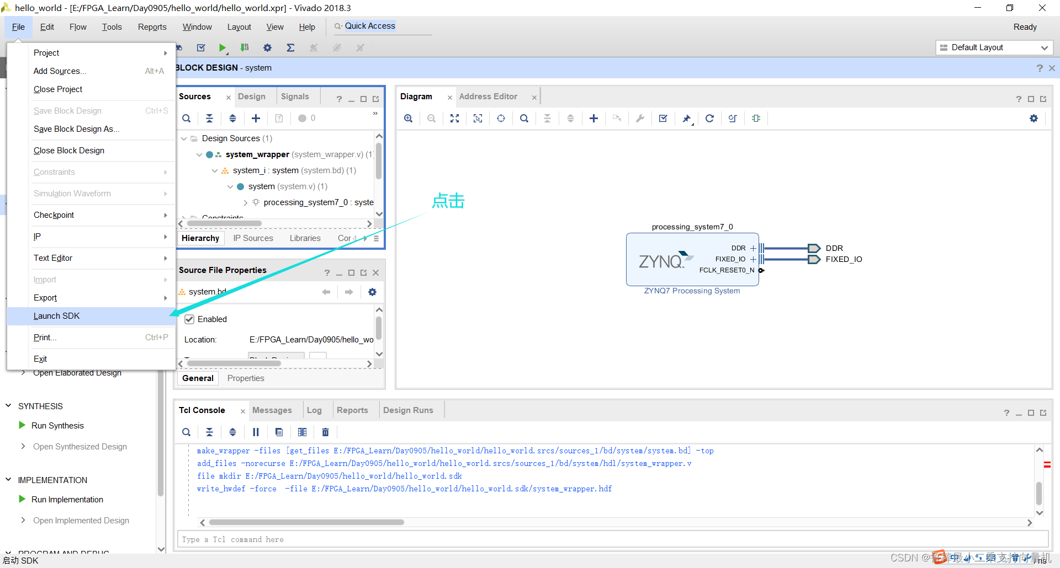Viewport: 1060px width, 568px height.
Task: Click the pin icon in Diagram toolbar
Action: pyautogui.click(x=686, y=118)
